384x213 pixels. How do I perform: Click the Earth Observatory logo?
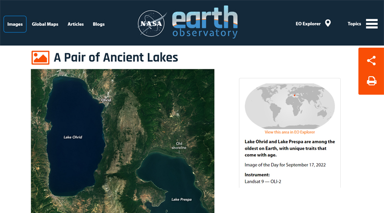[205, 22]
